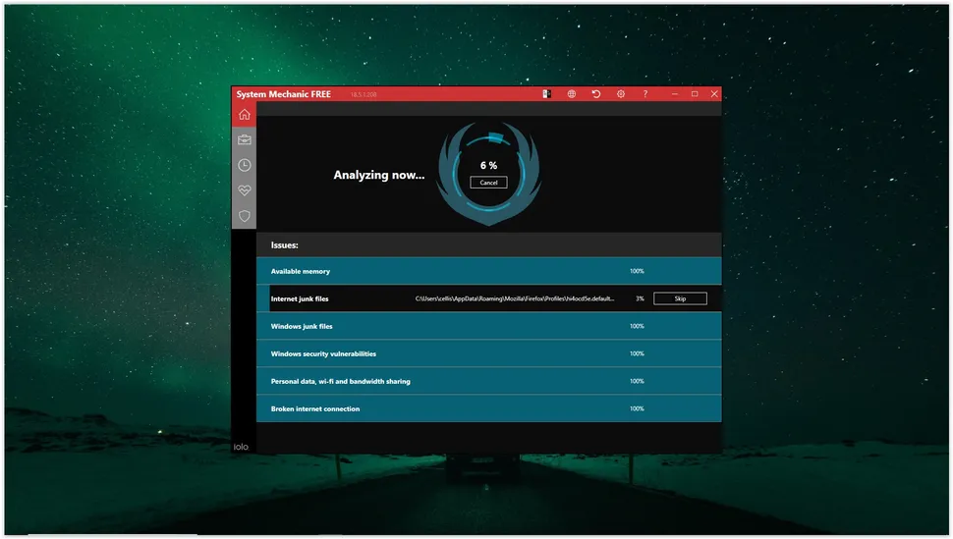
Task: Select the Internet junk files row
Action: [x=334, y=298]
